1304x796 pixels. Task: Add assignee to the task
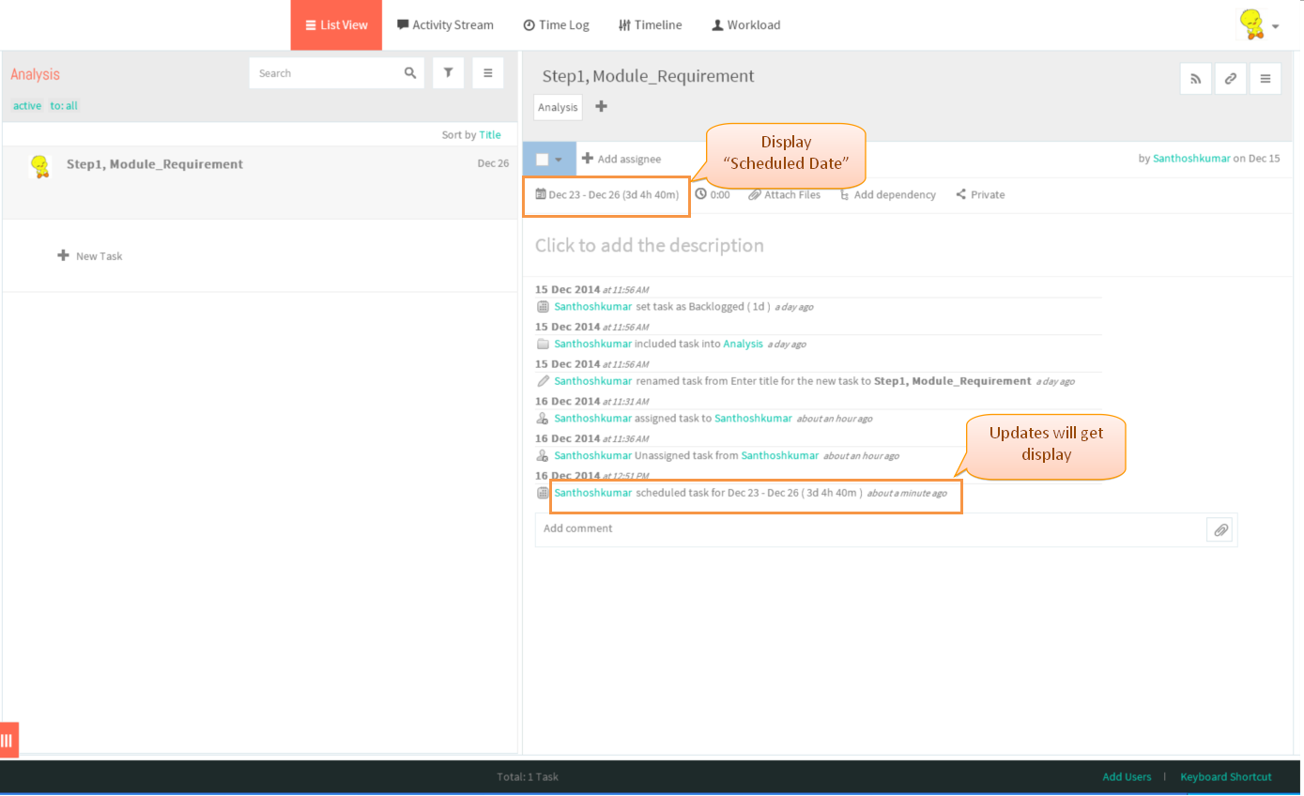coord(621,159)
